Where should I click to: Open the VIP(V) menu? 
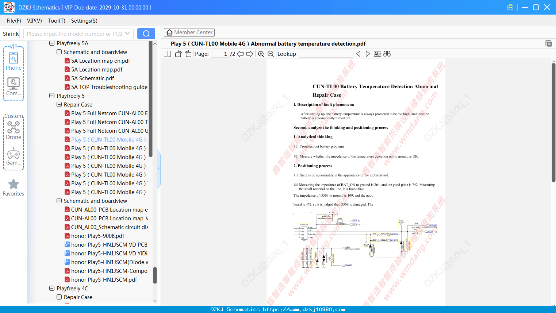(34, 21)
